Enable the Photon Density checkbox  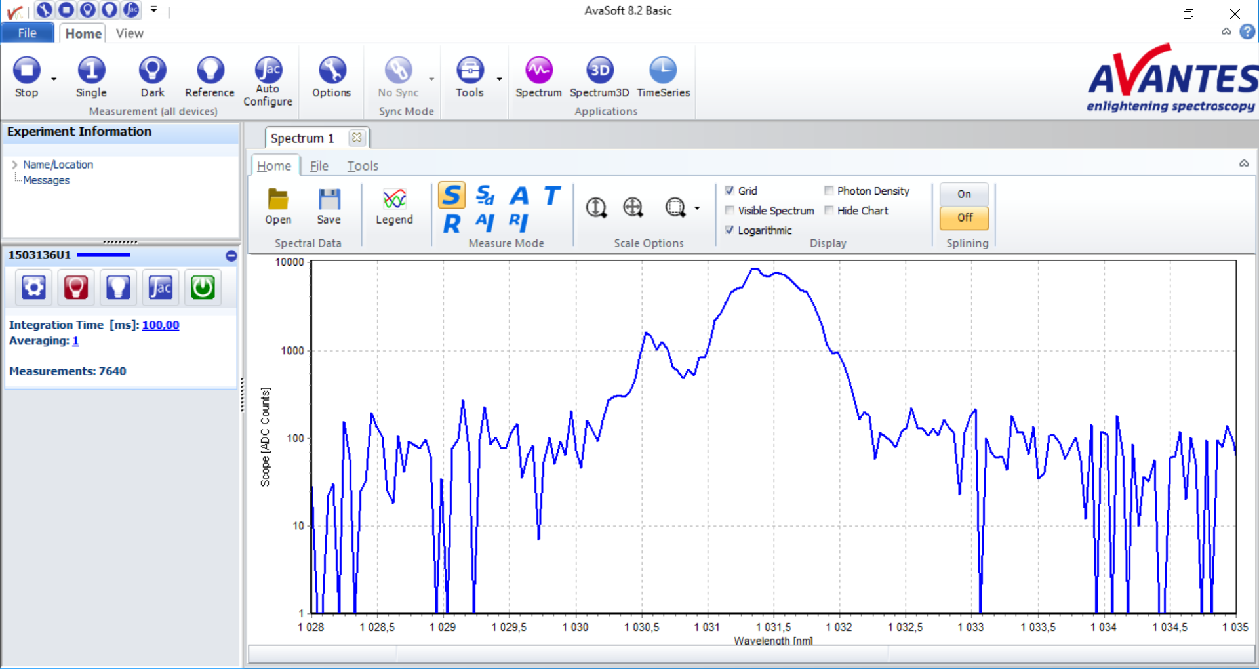829,191
